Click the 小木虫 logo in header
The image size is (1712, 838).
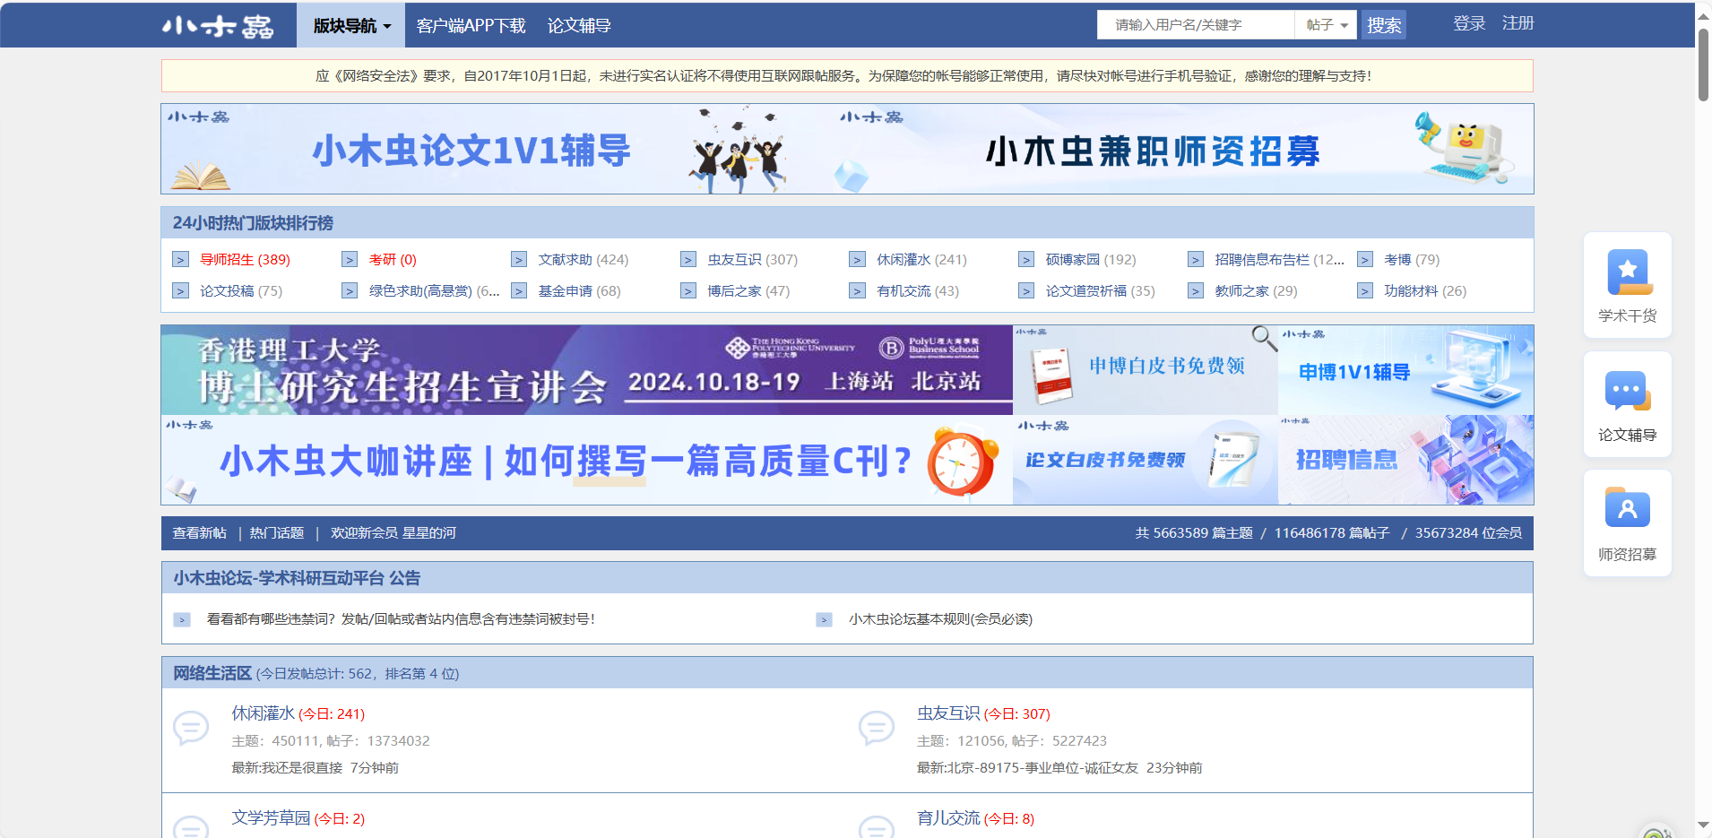(x=218, y=26)
